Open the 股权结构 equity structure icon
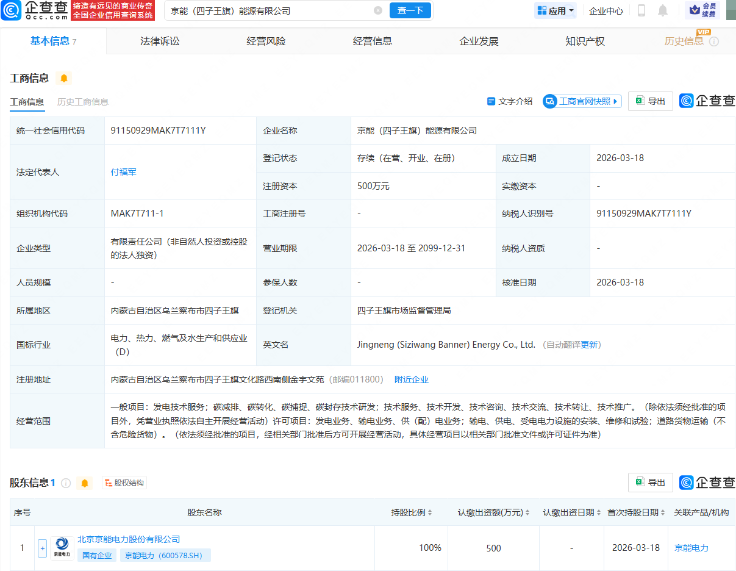This screenshot has width=736, height=571. coord(108,482)
